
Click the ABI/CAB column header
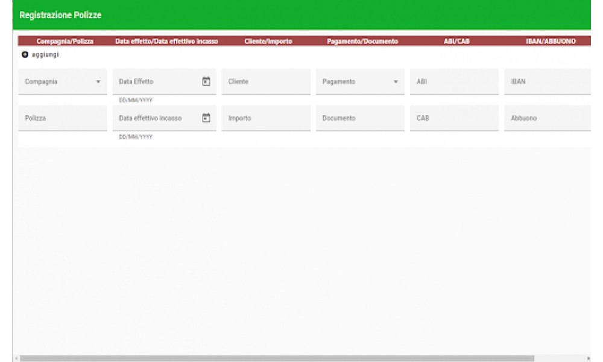(456, 41)
